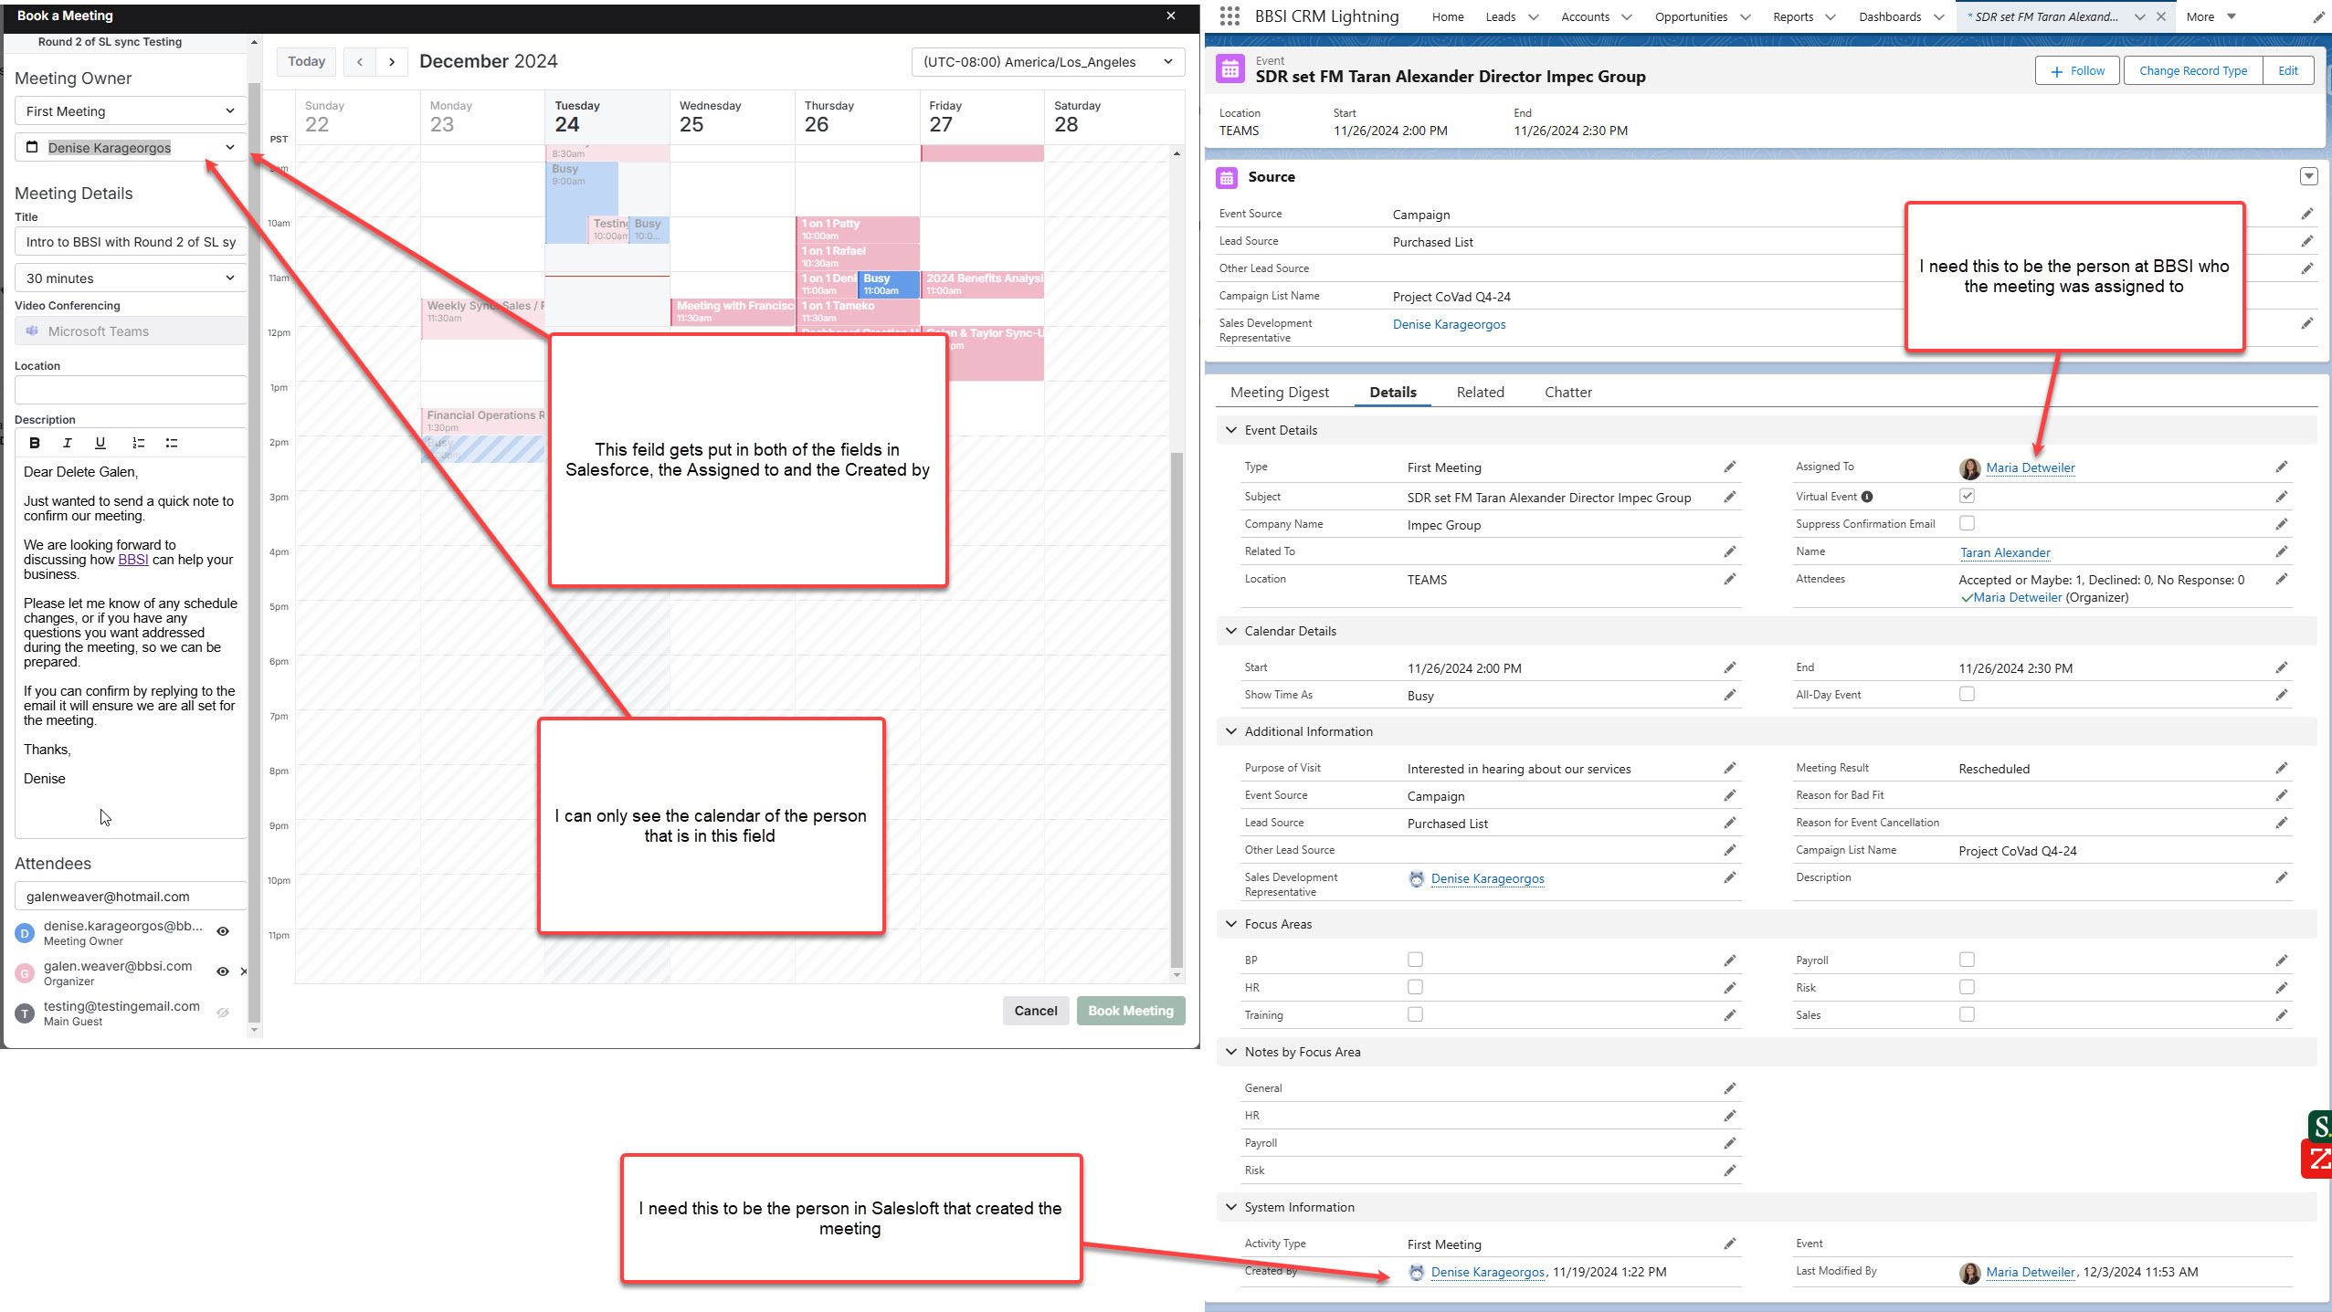This screenshot has height=1312, width=2332.
Task: Check the HR focus area checkbox
Action: pos(1415,987)
